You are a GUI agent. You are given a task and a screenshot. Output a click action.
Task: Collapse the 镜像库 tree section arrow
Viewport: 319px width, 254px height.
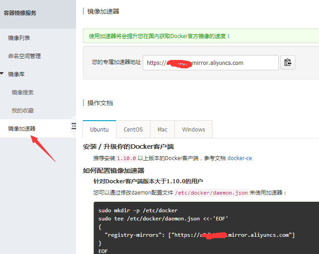(2, 73)
